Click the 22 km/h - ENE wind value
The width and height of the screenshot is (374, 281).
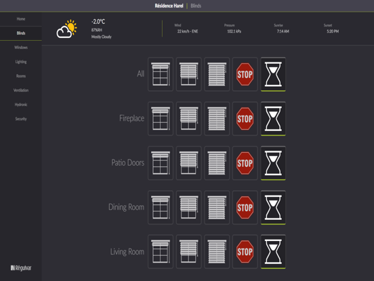(x=188, y=31)
